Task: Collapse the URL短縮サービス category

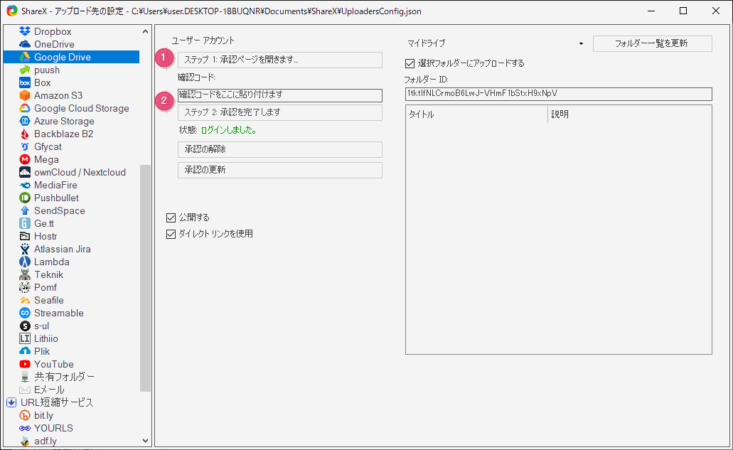Action: pyautogui.click(x=11, y=402)
